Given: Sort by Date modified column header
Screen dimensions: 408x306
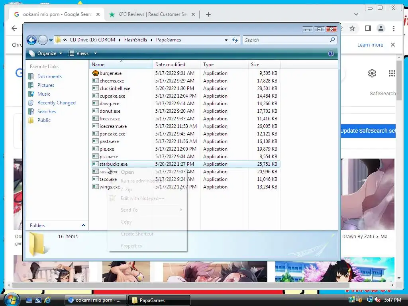Looking at the screenshot, I should tap(177, 64).
